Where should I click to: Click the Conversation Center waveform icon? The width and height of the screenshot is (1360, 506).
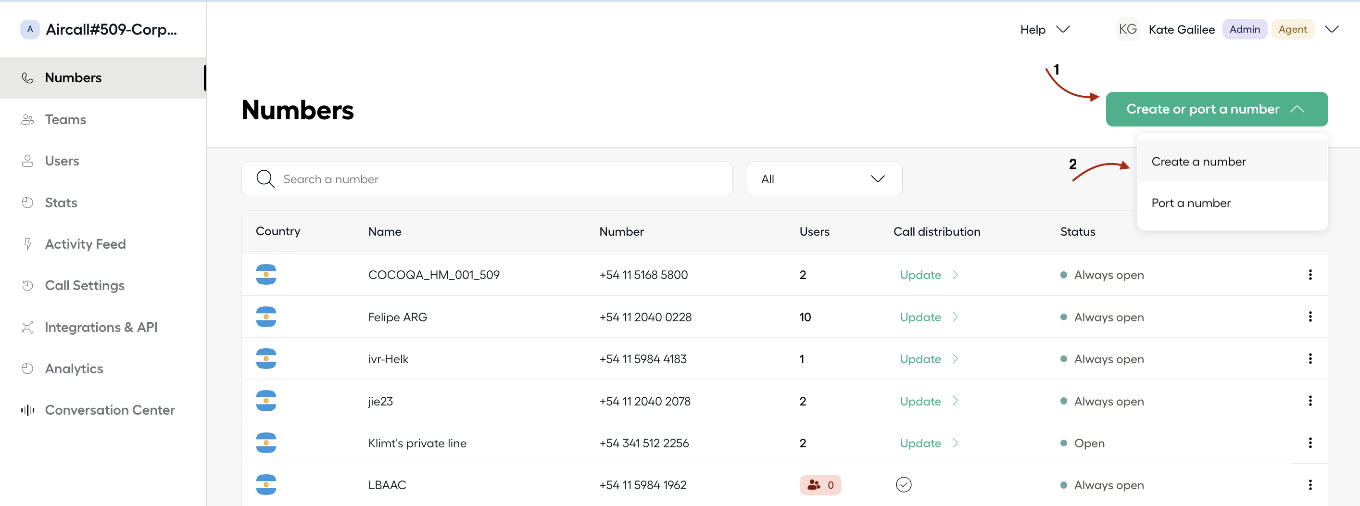27,410
